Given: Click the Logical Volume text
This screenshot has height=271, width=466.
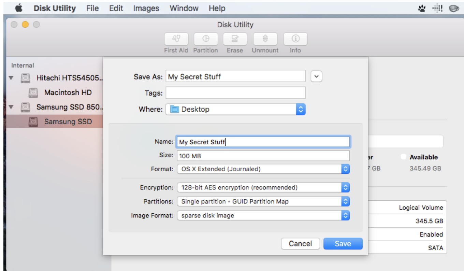Looking at the screenshot, I should [x=421, y=208].
